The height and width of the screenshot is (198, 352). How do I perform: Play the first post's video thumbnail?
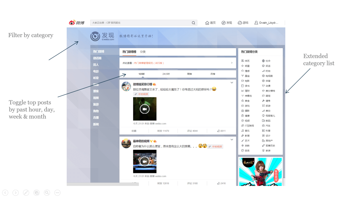[x=145, y=109]
